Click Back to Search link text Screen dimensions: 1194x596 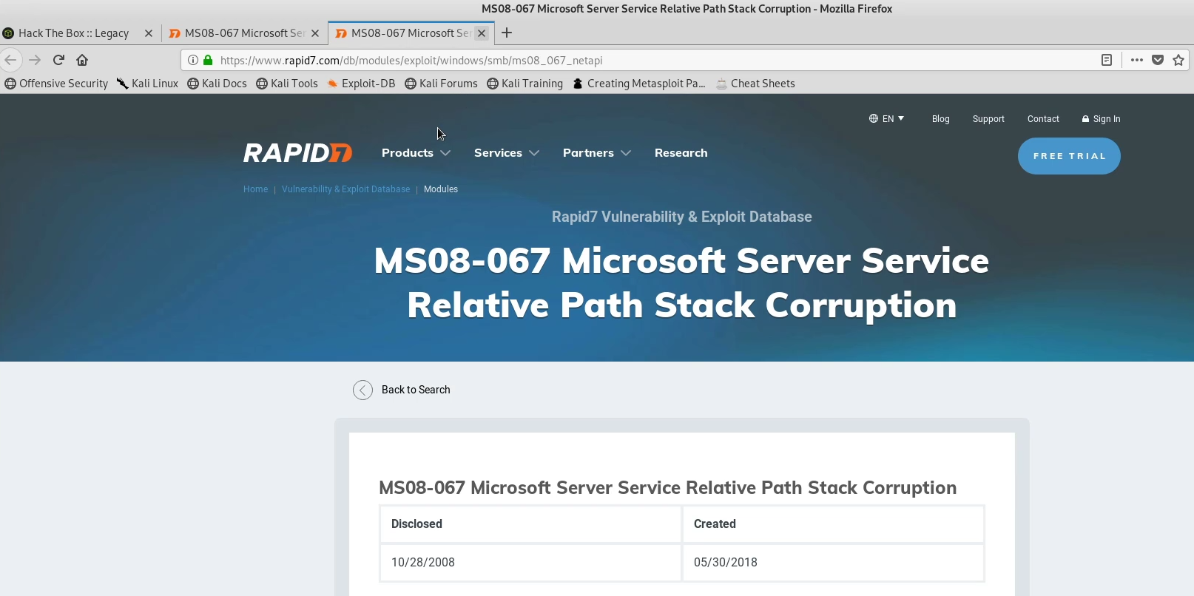[x=416, y=390]
